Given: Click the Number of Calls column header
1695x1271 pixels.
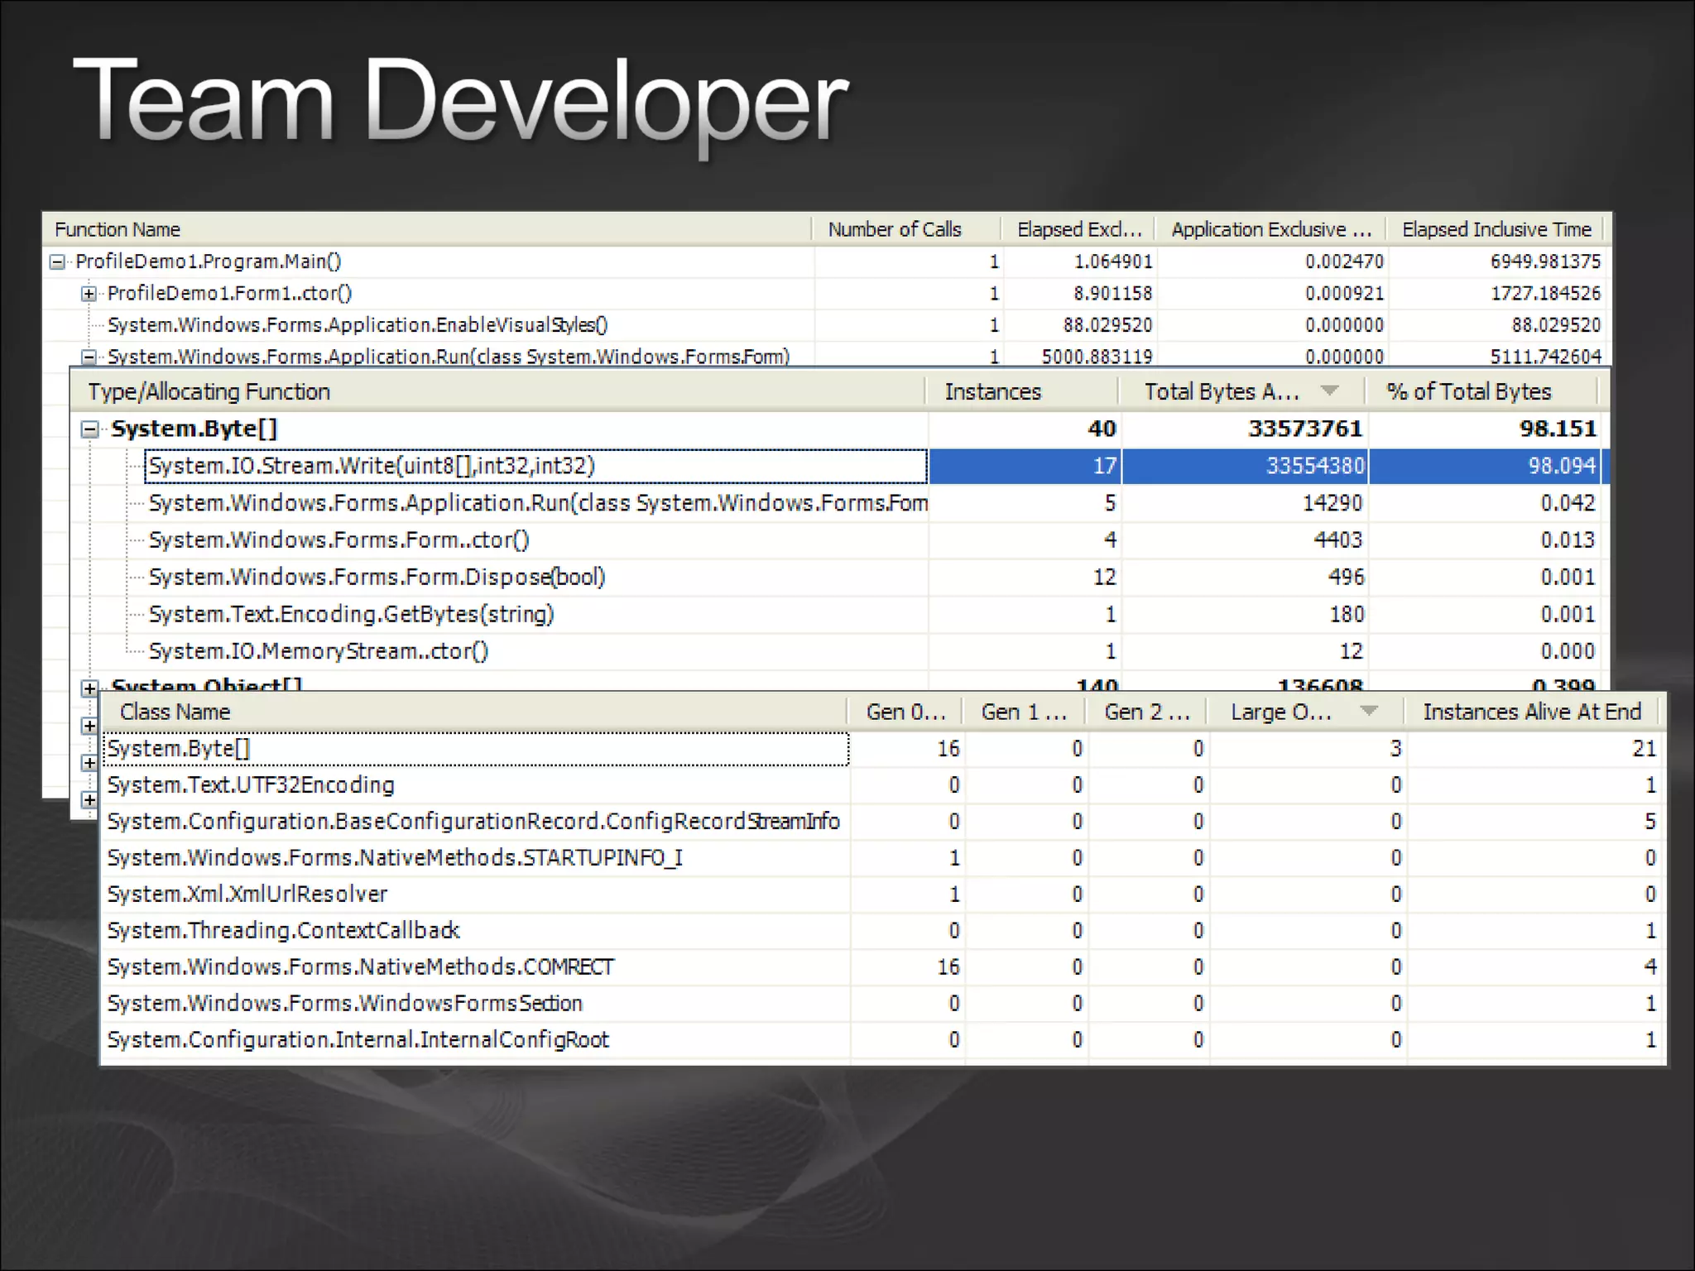Looking at the screenshot, I should 906,229.
